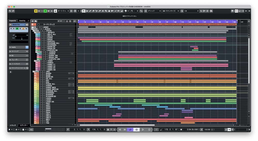
Task: Open the Grid snap type dropdown
Action: point(154,11)
